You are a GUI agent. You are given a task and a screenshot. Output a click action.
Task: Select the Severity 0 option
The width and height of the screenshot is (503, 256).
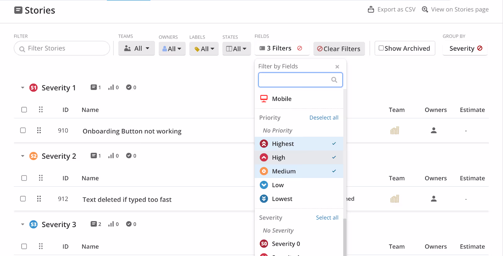coord(299,244)
